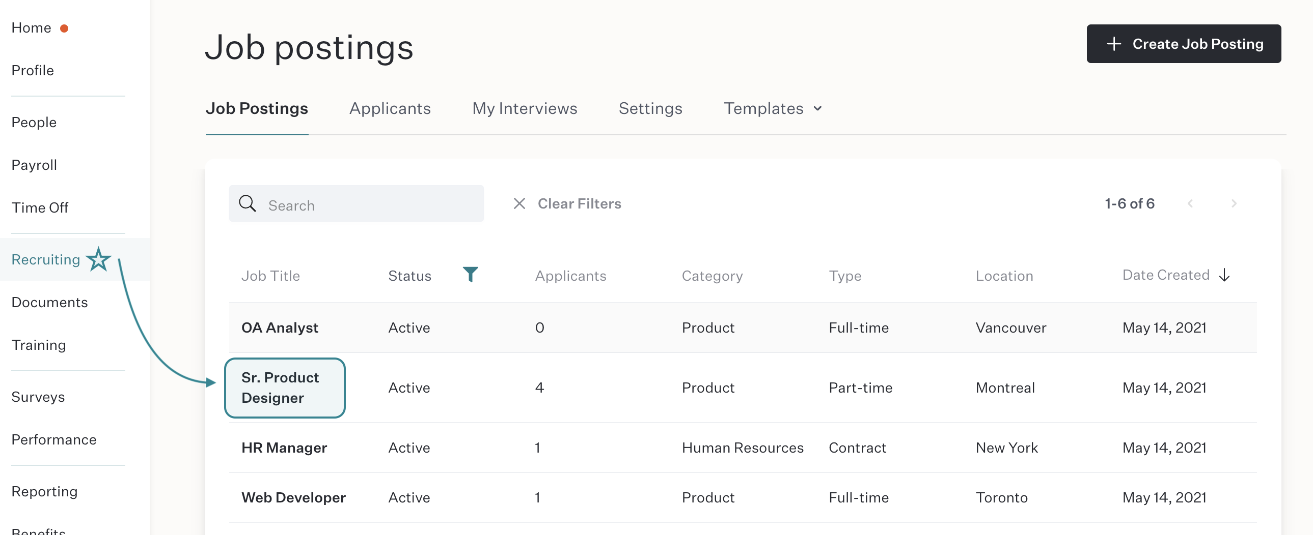
Task: Click the Date Created sort arrow
Action: [1224, 276]
